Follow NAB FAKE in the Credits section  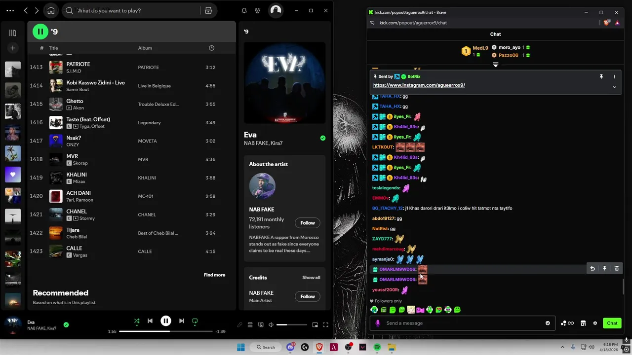coord(307,296)
